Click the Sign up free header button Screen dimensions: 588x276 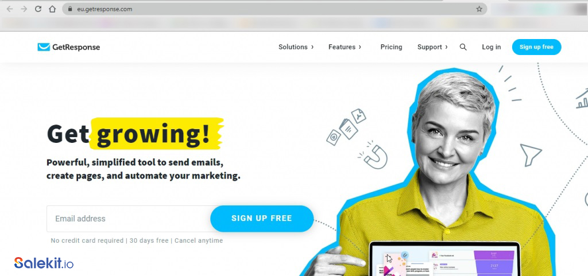pyautogui.click(x=537, y=47)
